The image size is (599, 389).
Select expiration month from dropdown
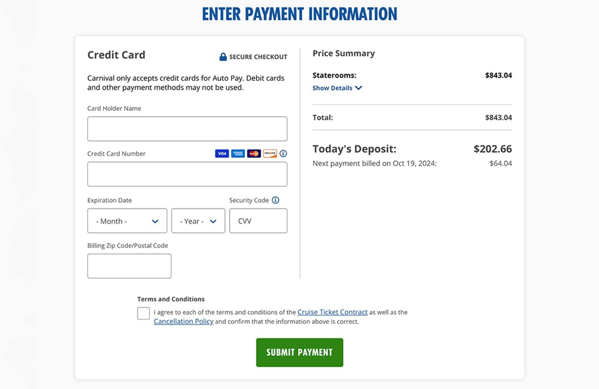pos(127,221)
